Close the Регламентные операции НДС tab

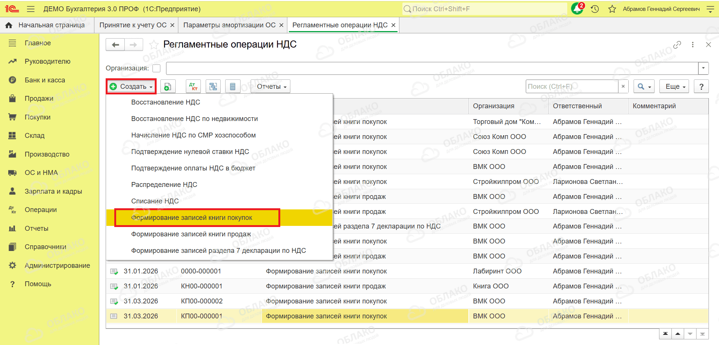pos(393,25)
